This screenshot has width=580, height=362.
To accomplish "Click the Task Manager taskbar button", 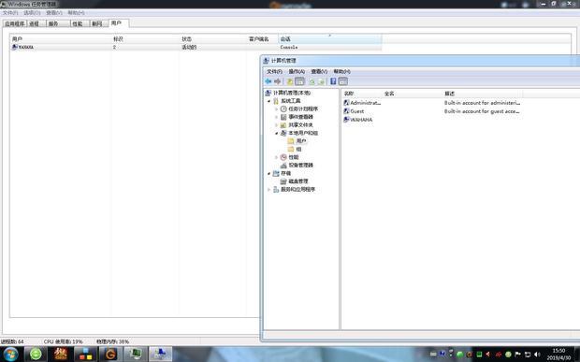I will (x=136, y=354).
